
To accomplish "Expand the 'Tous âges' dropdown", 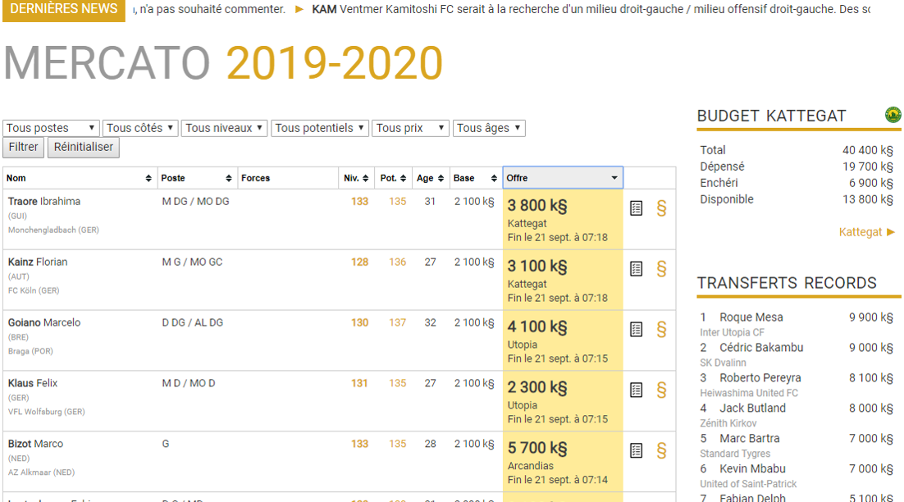I will pos(488,128).
